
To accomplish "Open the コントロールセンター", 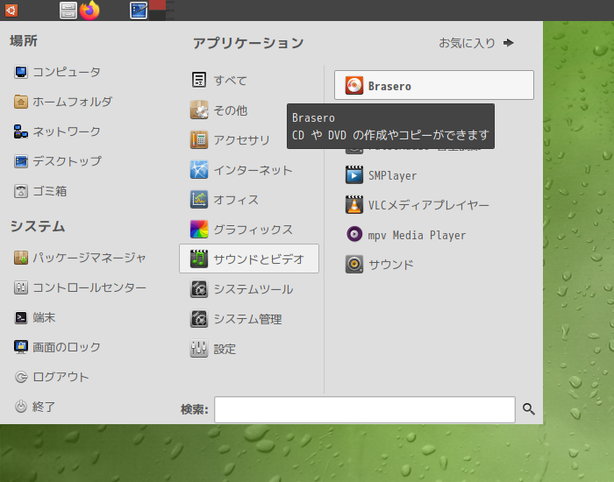I will (x=80, y=287).
